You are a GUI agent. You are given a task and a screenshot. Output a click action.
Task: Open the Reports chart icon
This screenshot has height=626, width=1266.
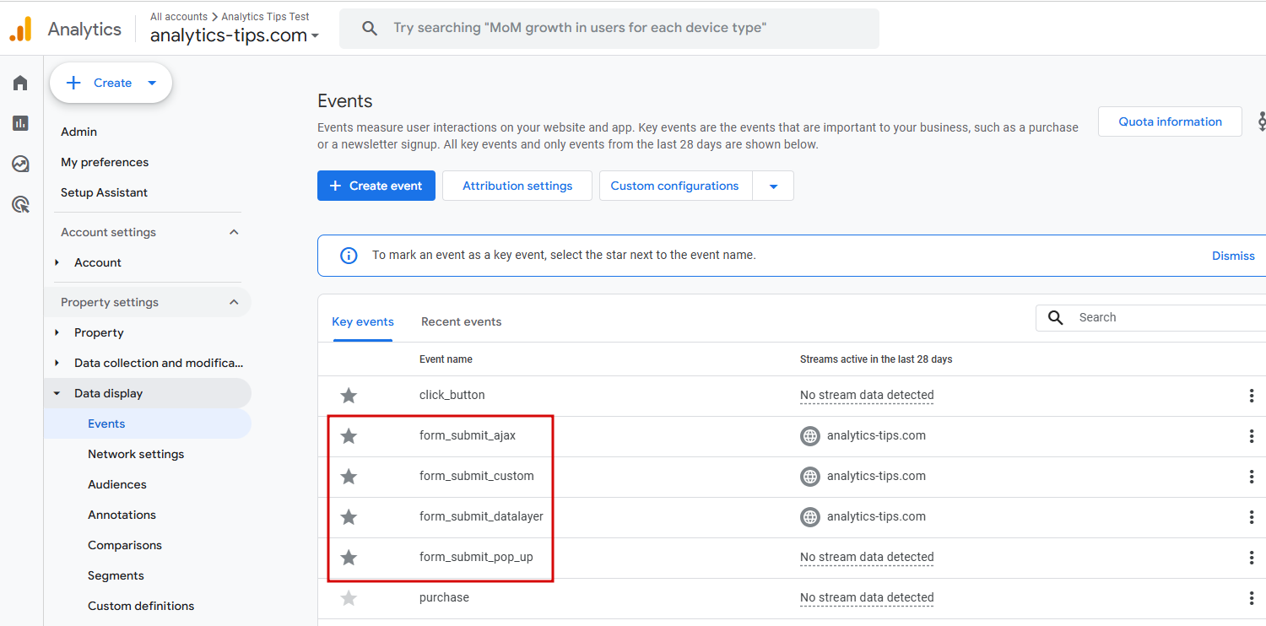coord(20,123)
